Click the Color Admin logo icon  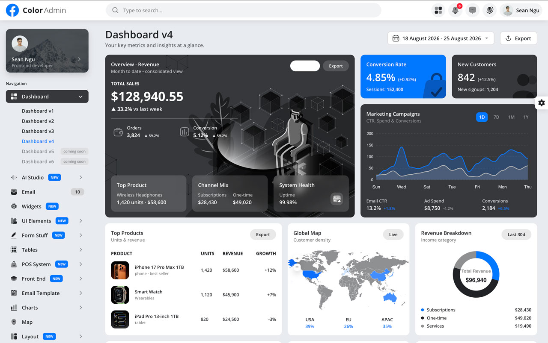coord(12,10)
